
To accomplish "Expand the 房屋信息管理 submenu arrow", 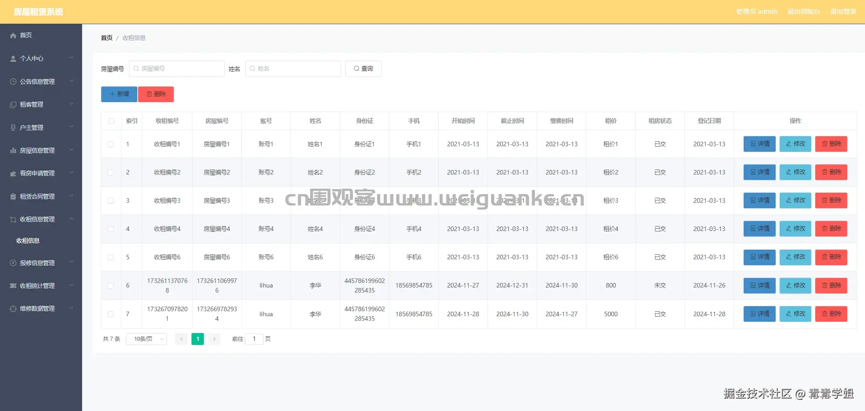I will 72,150.
